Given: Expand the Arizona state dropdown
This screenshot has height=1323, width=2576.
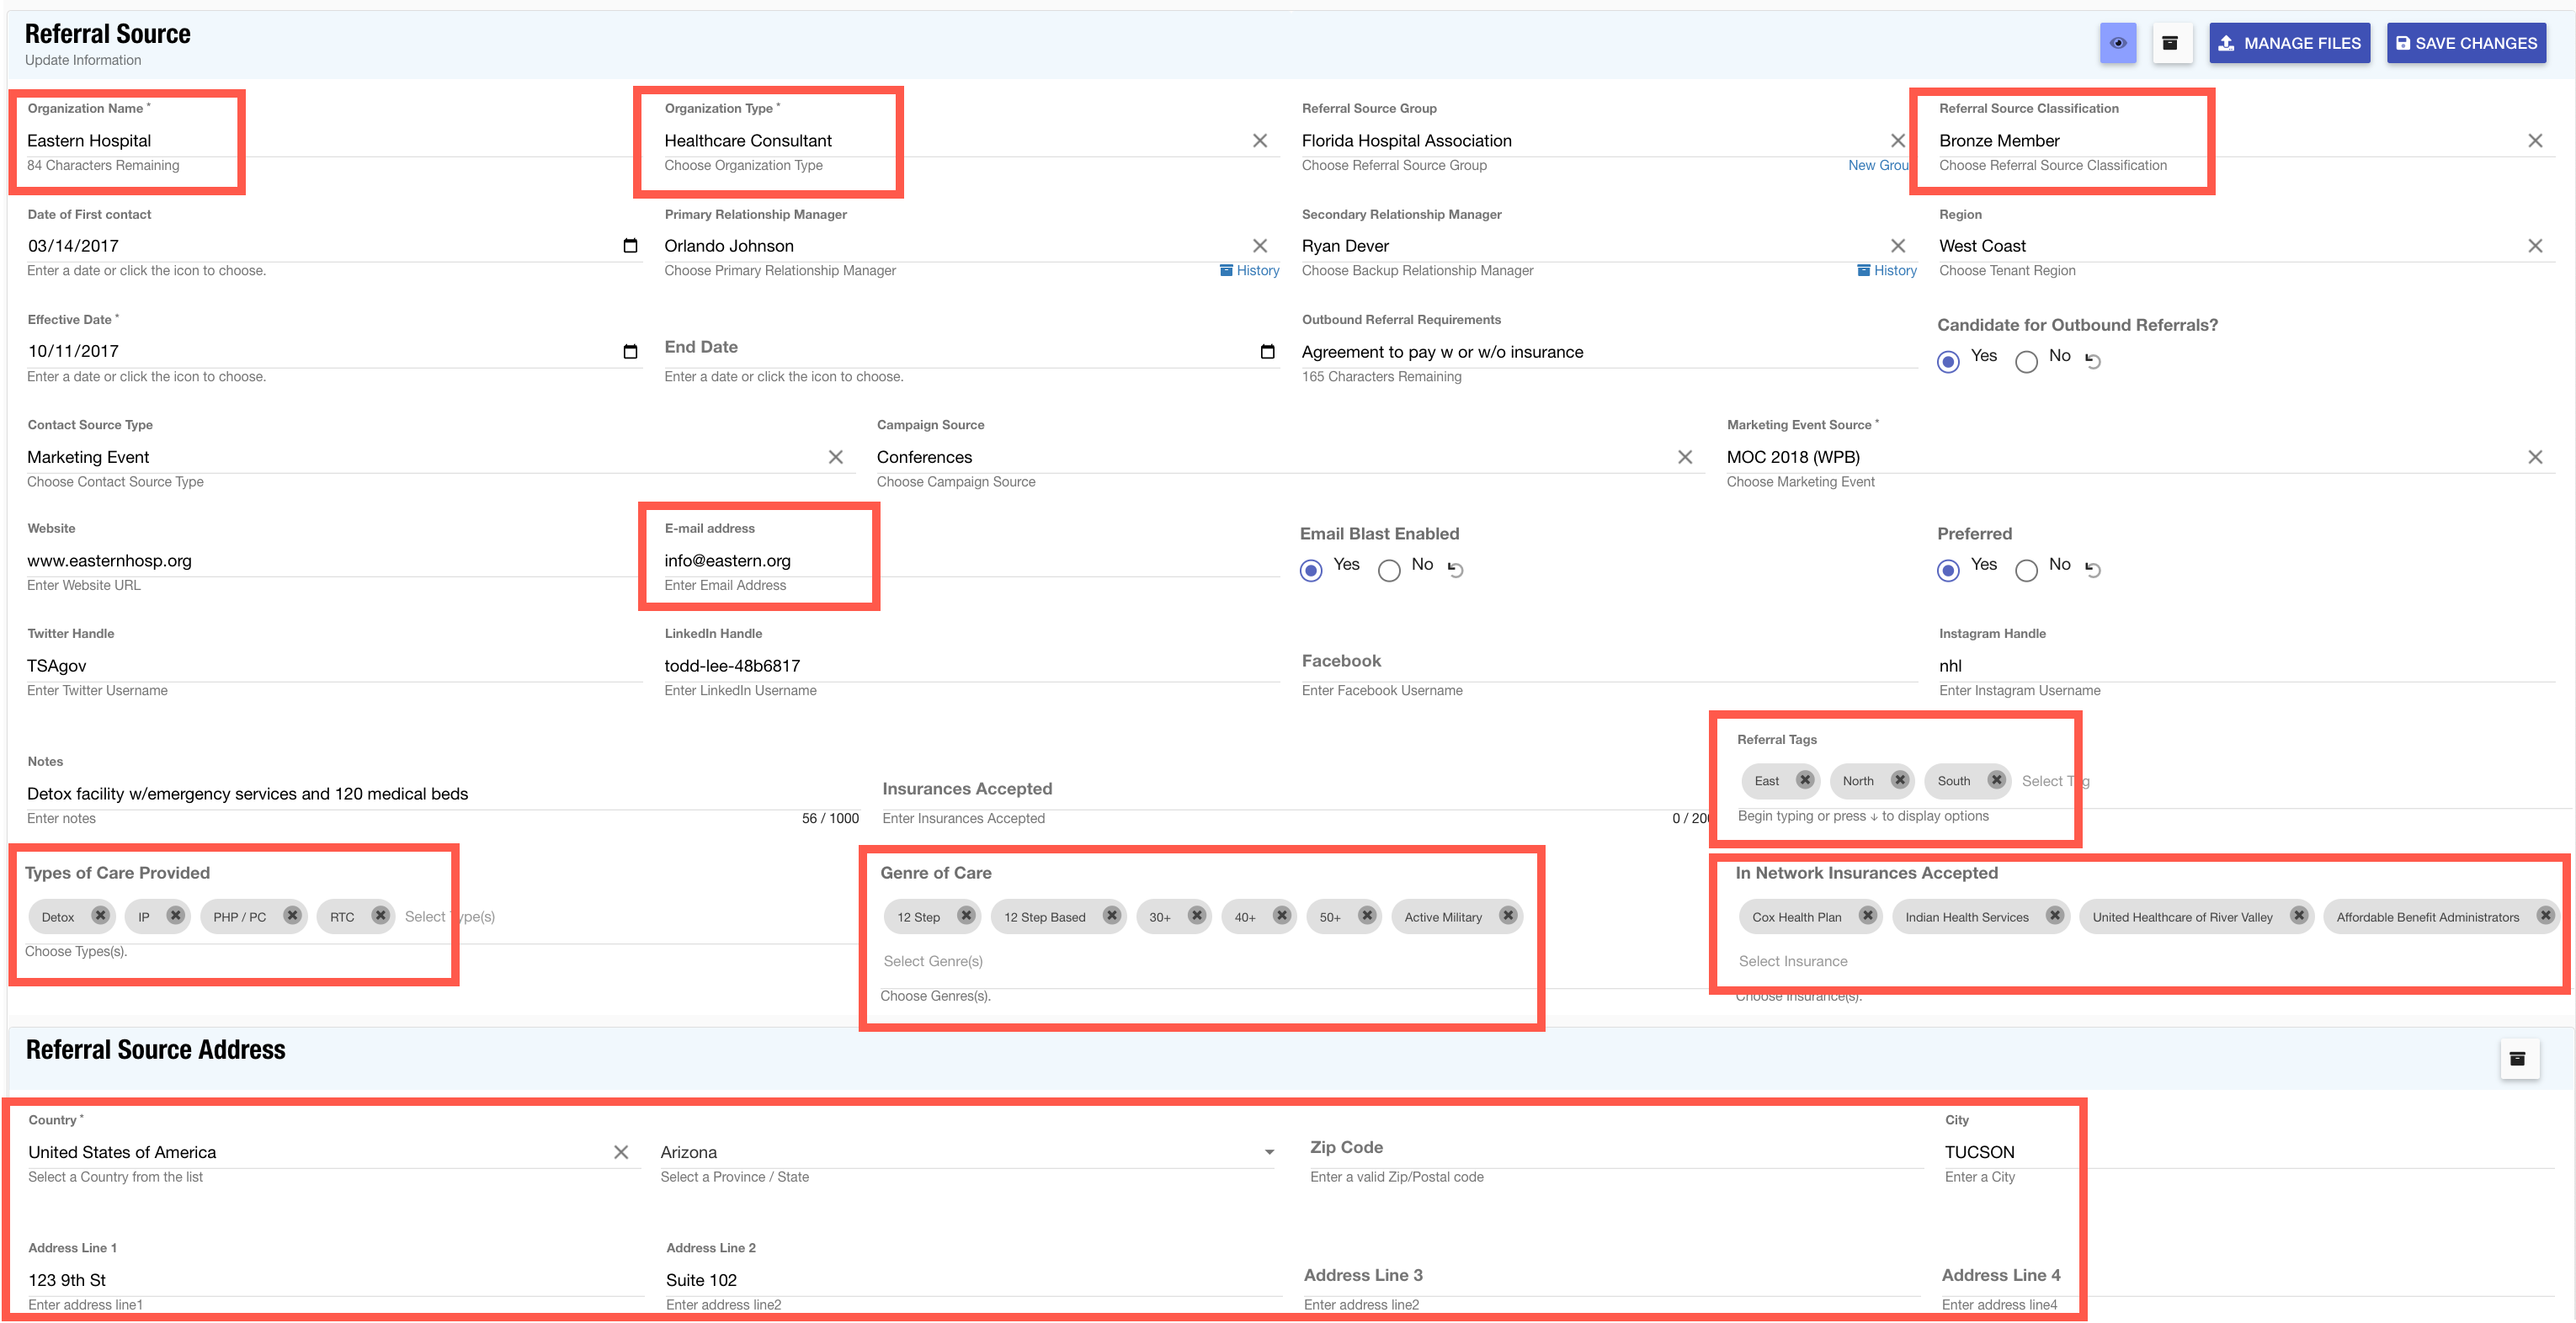Looking at the screenshot, I should tap(1269, 1152).
